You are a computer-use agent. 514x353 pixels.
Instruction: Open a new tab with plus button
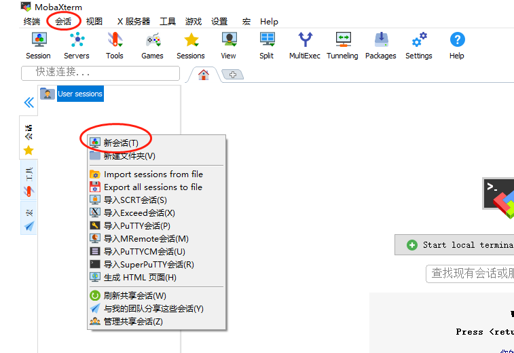pos(233,75)
